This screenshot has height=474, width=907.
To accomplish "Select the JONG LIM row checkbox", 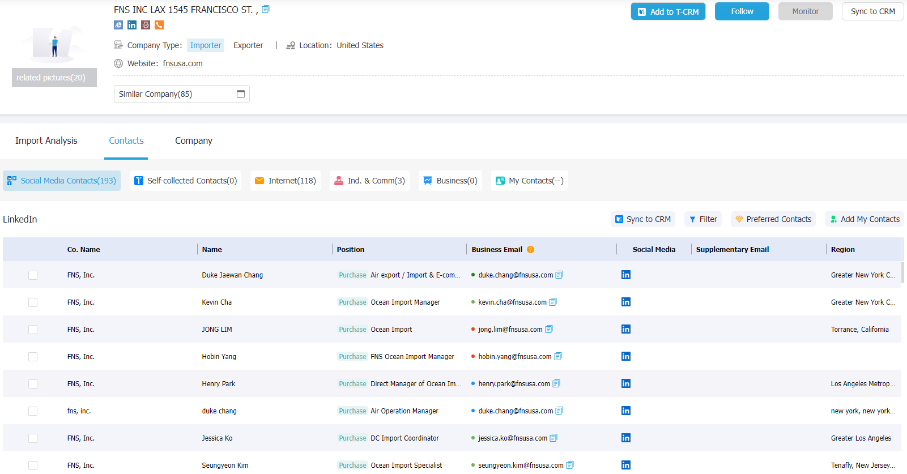I will 33,330.
